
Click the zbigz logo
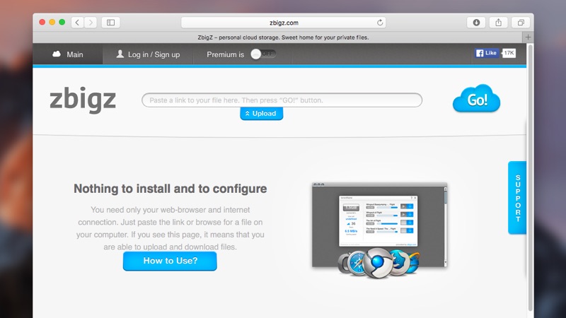point(83,100)
